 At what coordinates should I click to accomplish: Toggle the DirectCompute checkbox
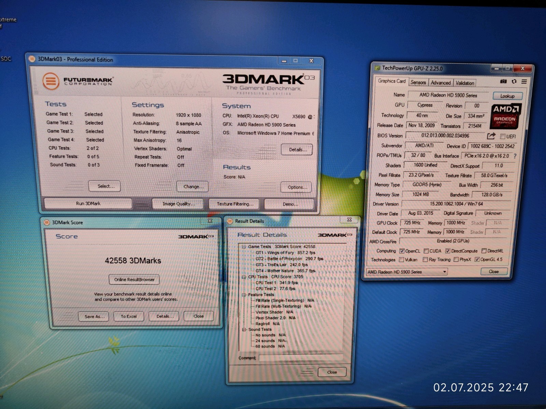point(448,251)
